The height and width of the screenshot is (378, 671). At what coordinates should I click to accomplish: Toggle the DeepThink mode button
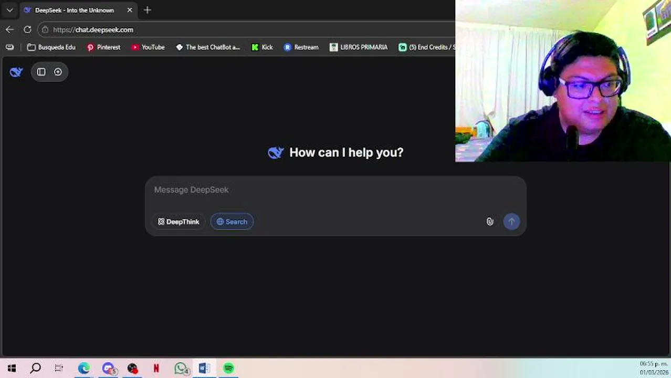179,222
